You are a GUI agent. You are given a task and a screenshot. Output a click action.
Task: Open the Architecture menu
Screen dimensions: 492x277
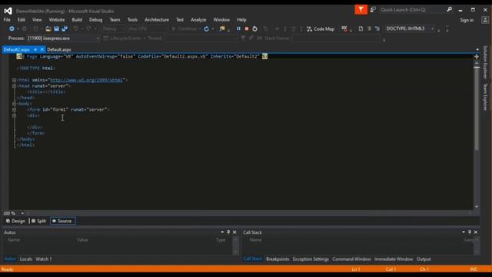click(x=157, y=20)
